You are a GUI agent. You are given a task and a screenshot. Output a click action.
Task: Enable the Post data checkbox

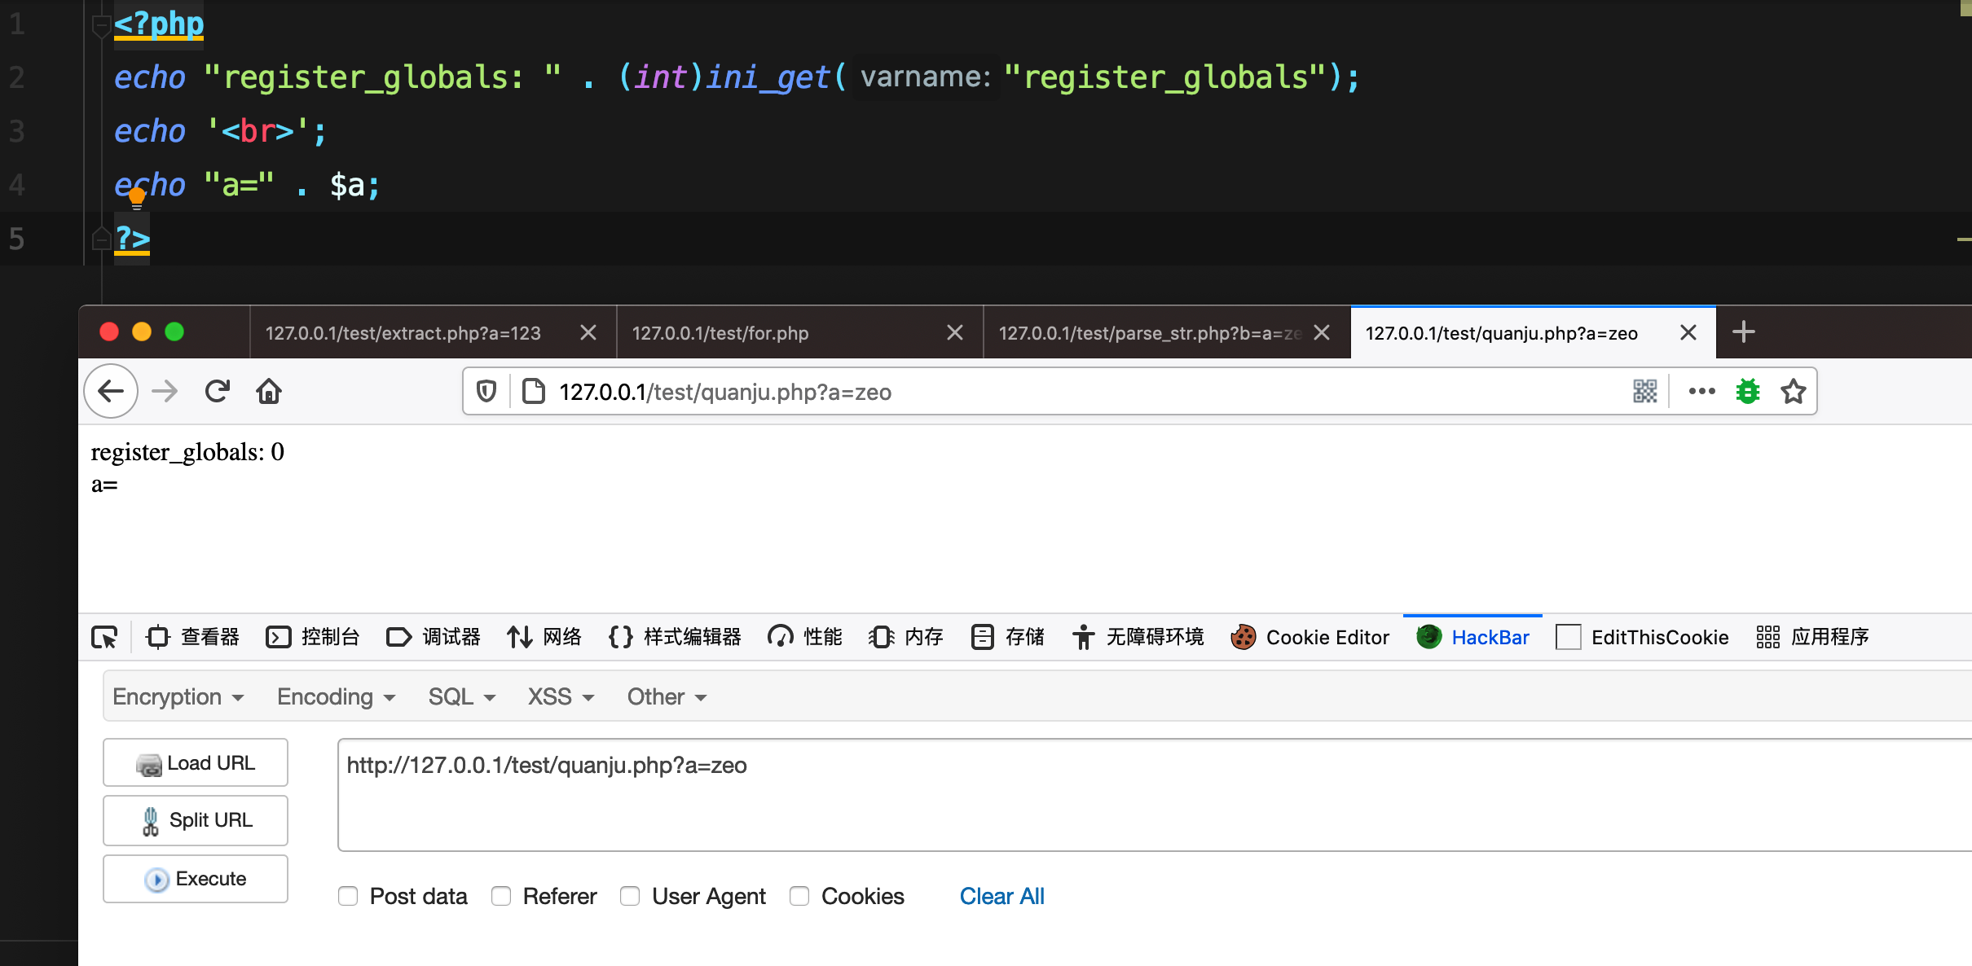coord(348,896)
